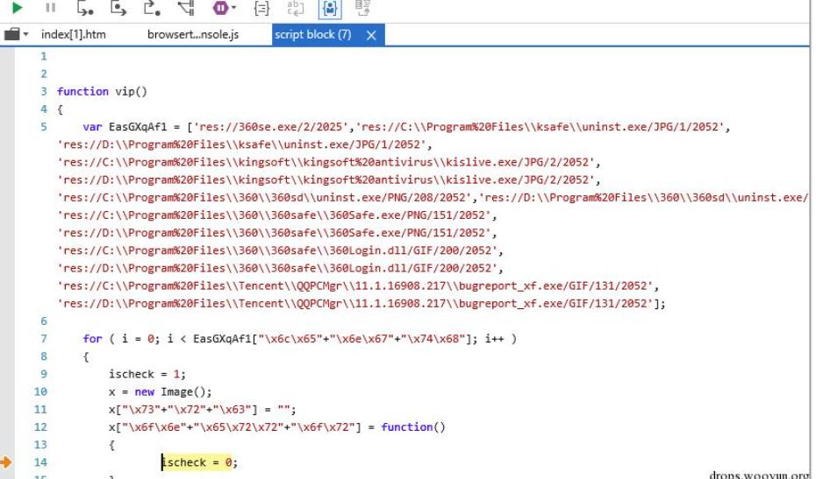
Task: Switch to the browsert...nsole.js tab
Action: [193, 34]
